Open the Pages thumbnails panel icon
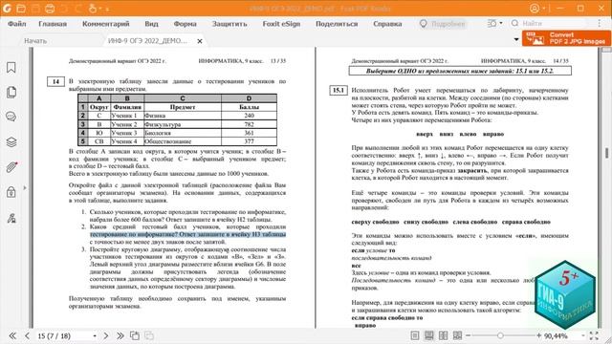Screen dimensions: 612x344 (x=11, y=92)
